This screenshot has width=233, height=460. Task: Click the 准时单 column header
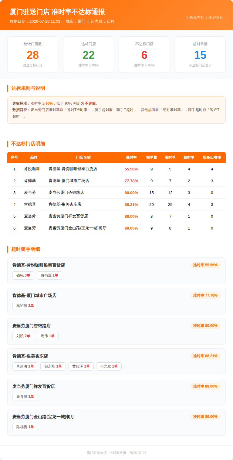pyautogui.click(x=170, y=157)
